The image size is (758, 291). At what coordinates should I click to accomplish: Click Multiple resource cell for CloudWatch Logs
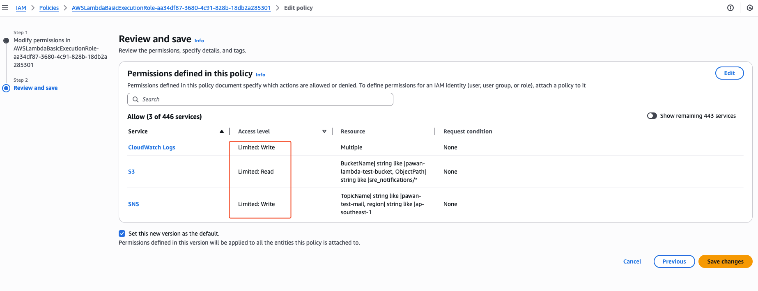(x=351, y=147)
